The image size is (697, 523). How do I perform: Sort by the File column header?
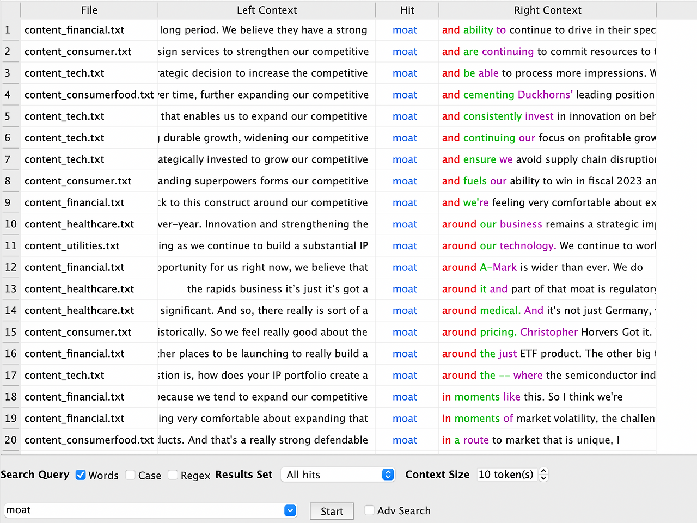click(89, 10)
